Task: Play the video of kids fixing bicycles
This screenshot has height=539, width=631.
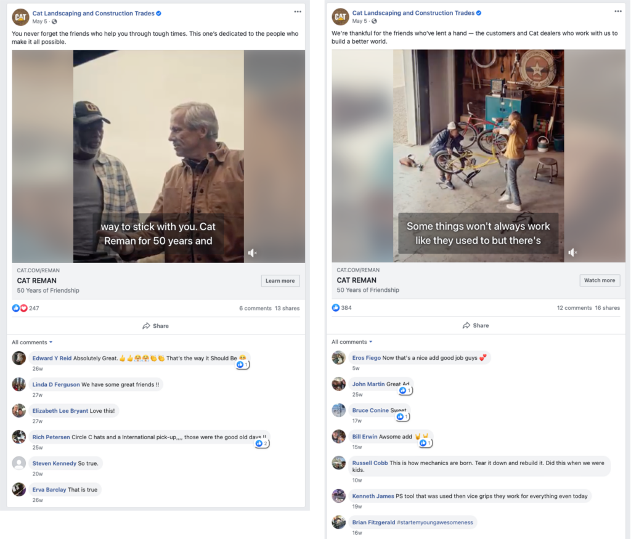Action: [478, 156]
